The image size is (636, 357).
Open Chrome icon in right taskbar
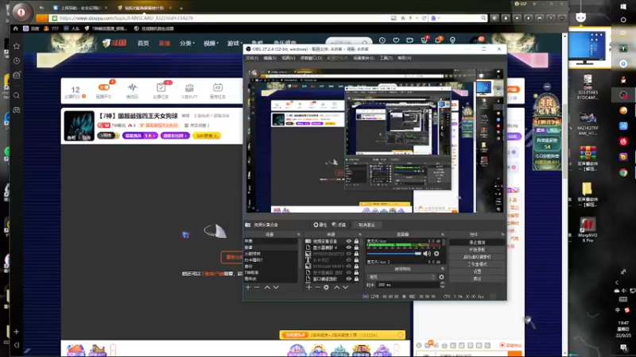(x=623, y=173)
